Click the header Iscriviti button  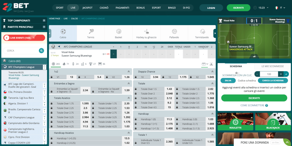tap(238, 8)
